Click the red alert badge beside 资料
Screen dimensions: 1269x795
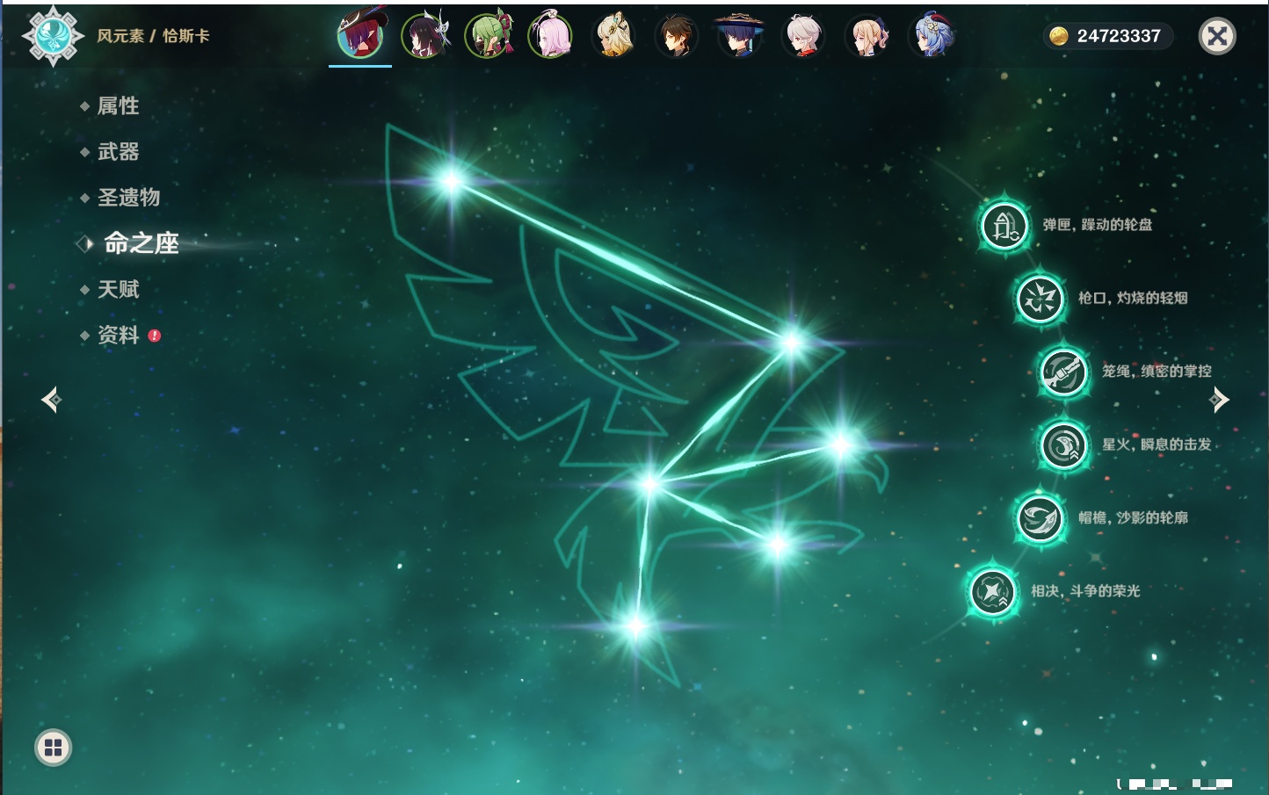coord(155,336)
